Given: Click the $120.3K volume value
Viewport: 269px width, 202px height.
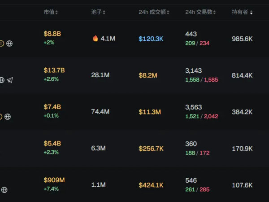Looking at the screenshot, I should click(x=151, y=39).
